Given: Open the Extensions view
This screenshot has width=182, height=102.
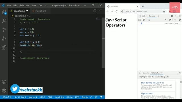Looking at the screenshot, I should click(x=4, y=47).
